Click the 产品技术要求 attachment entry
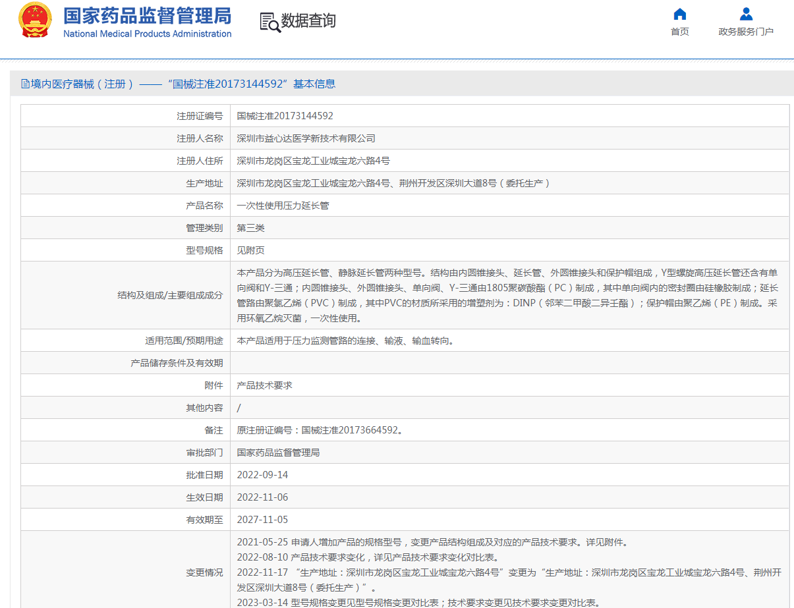The height and width of the screenshot is (608, 794). 264,385
